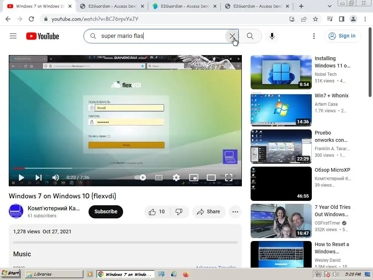Screen dimensions: 373x280
Task: Open YouTube settings three-dot menu
Action: pyautogui.click(x=314, y=36)
